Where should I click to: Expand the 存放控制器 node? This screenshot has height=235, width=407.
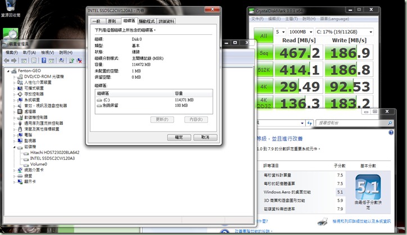pos(14,94)
